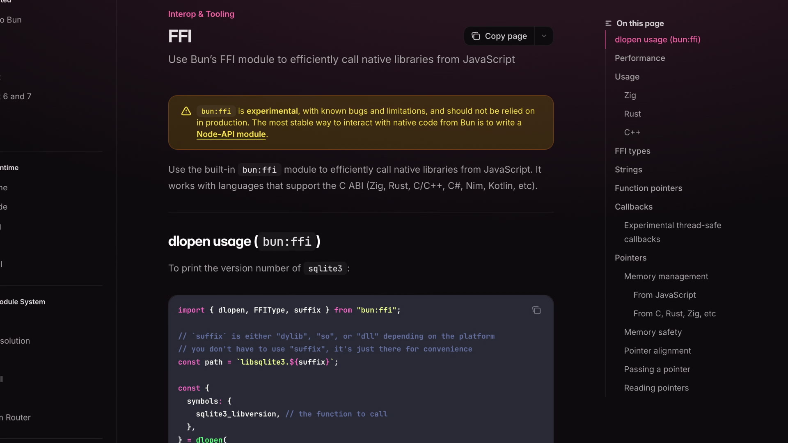Jump to the Callbacks section
This screenshot has width=788, height=443.
tap(634, 207)
